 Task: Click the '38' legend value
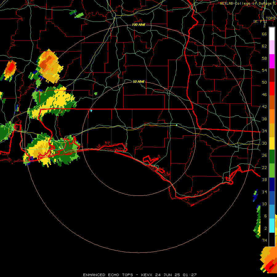(264, 119)
